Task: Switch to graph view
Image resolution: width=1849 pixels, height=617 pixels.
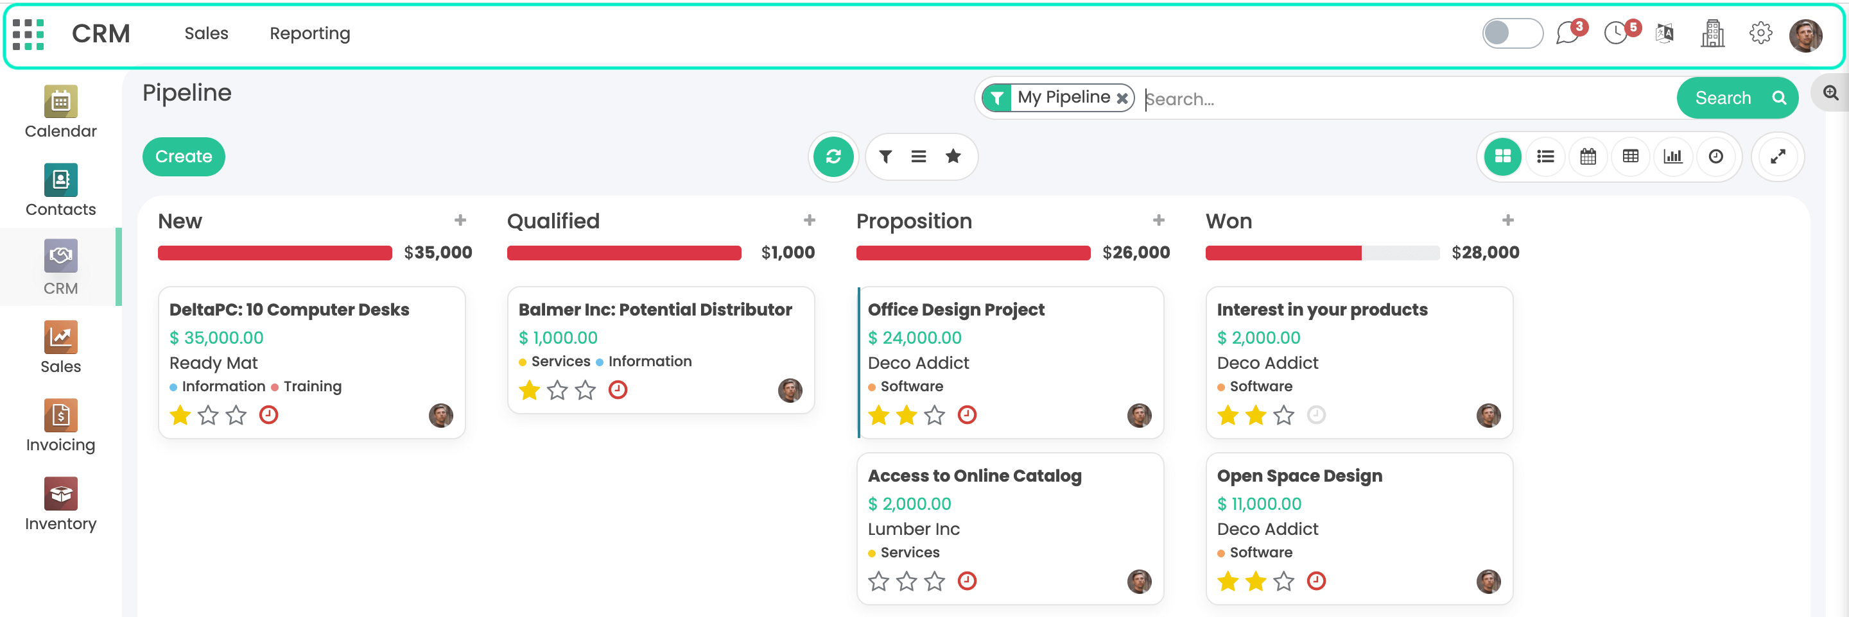Action: point(1672,156)
